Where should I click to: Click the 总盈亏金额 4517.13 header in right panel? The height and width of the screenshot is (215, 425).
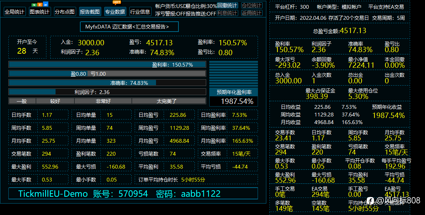[340, 31]
